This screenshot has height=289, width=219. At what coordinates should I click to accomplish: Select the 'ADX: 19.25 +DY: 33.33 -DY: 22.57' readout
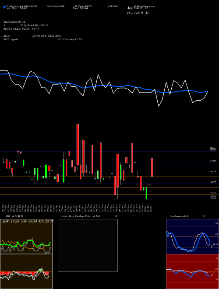click(28, 222)
